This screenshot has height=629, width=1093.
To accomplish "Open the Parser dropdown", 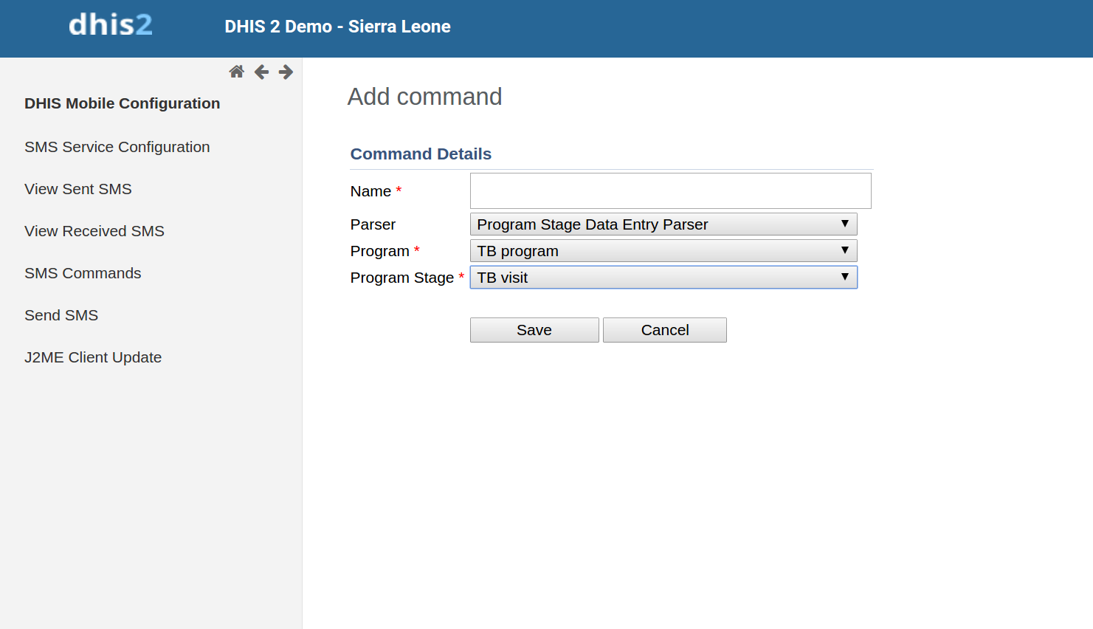I will [663, 224].
